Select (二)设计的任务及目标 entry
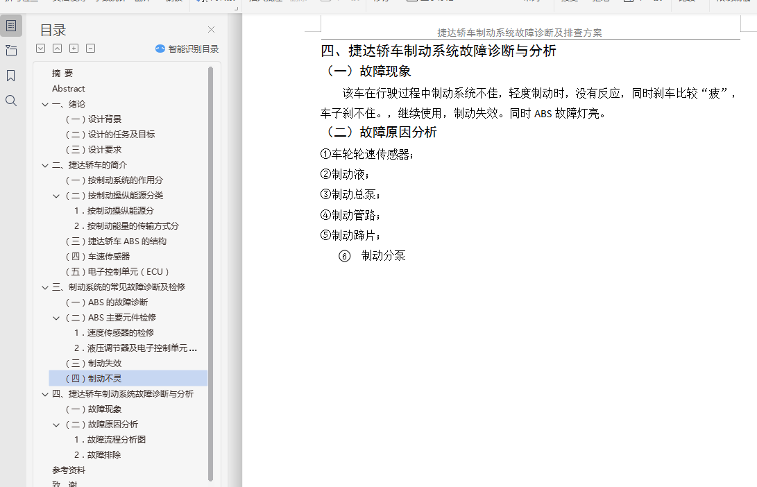The image size is (757, 487). (110, 134)
